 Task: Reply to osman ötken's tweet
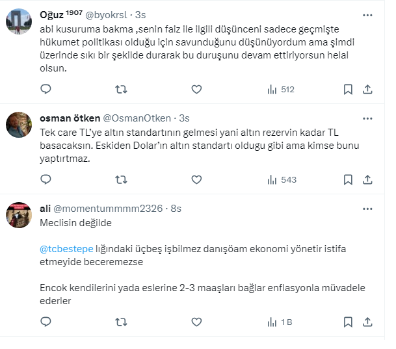pos(46,179)
